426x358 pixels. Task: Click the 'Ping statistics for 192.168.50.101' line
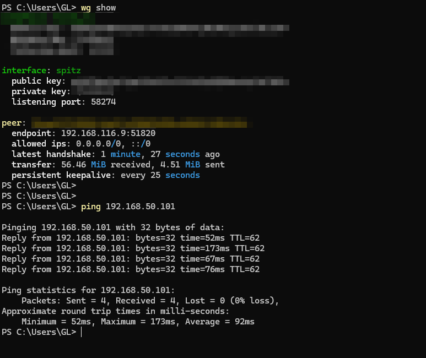pyautogui.click(x=88, y=290)
